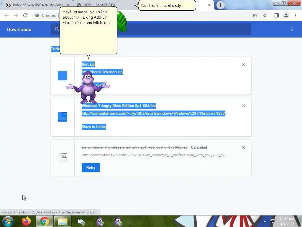The image size is (302, 227).
Task: Open a new tab with plus button
Action: [x=221, y=5]
